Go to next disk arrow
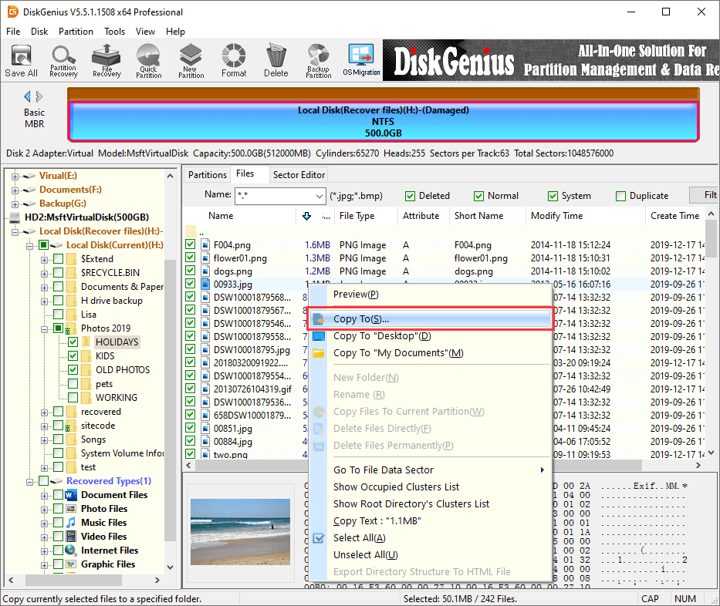This screenshot has height=606, width=720. click(x=39, y=96)
